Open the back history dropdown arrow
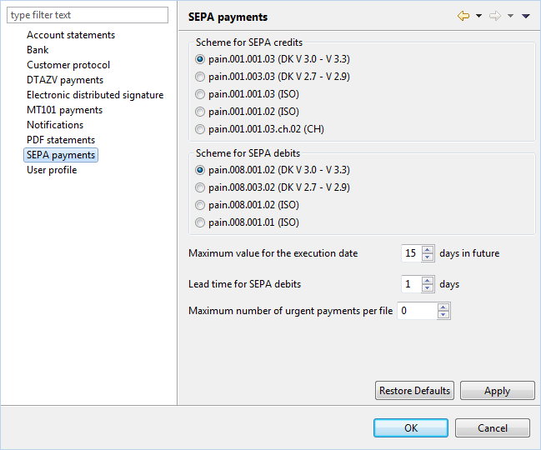 click(478, 16)
